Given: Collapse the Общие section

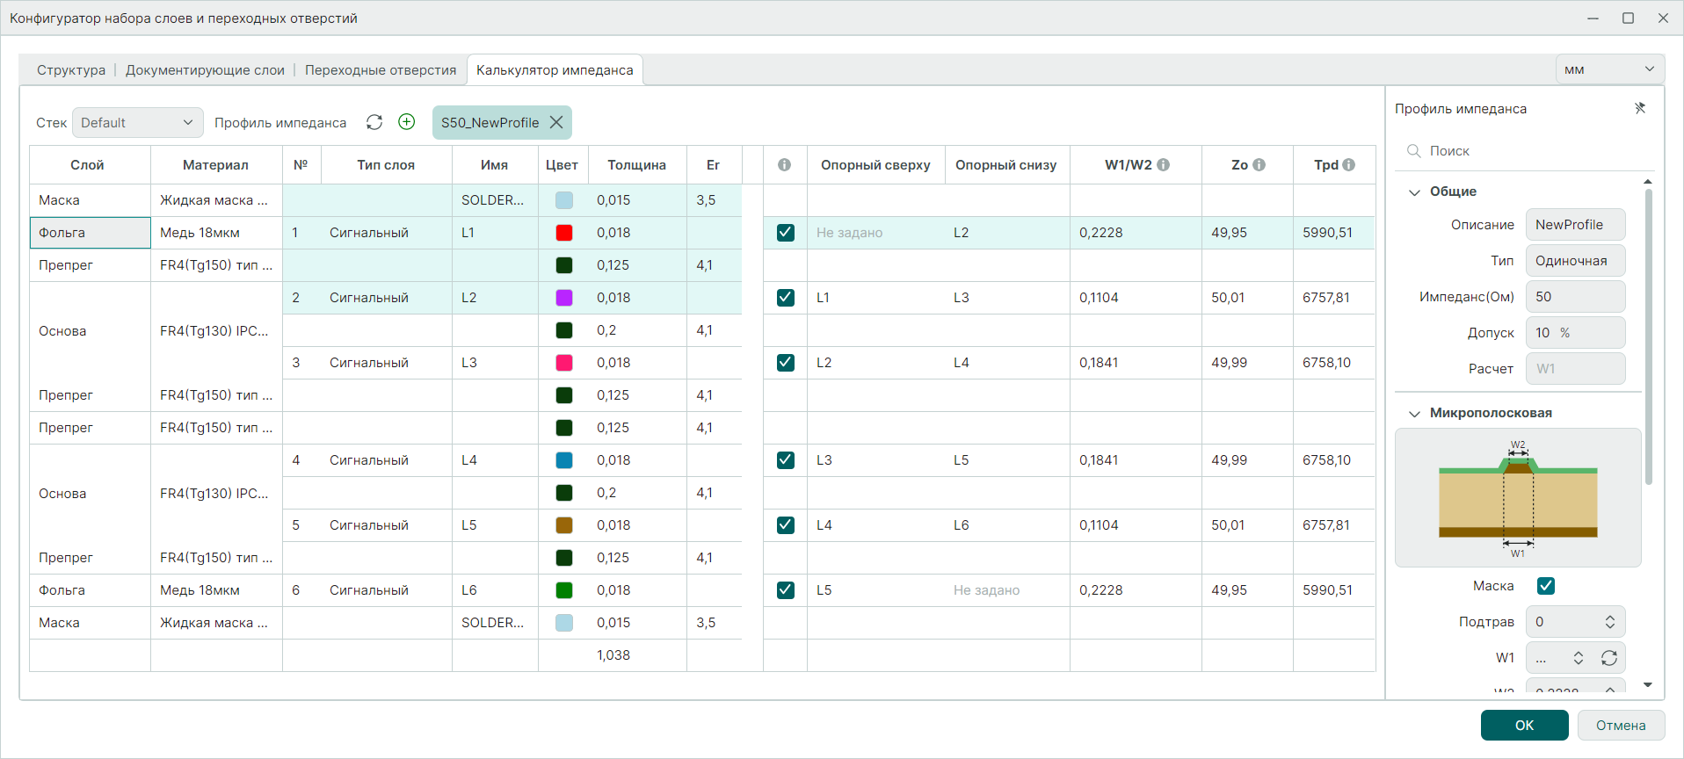Looking at the screenshot, I should (x=1414, y=192).
